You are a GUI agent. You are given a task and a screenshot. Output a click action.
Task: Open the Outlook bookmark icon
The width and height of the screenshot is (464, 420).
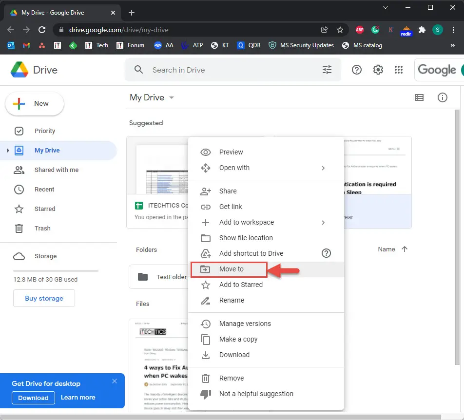pos(11,45)
